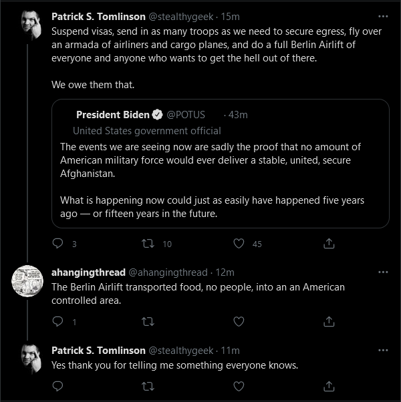Reply to the 'something everyone knows' tweet
401x402 pixels.
point(57,386)
